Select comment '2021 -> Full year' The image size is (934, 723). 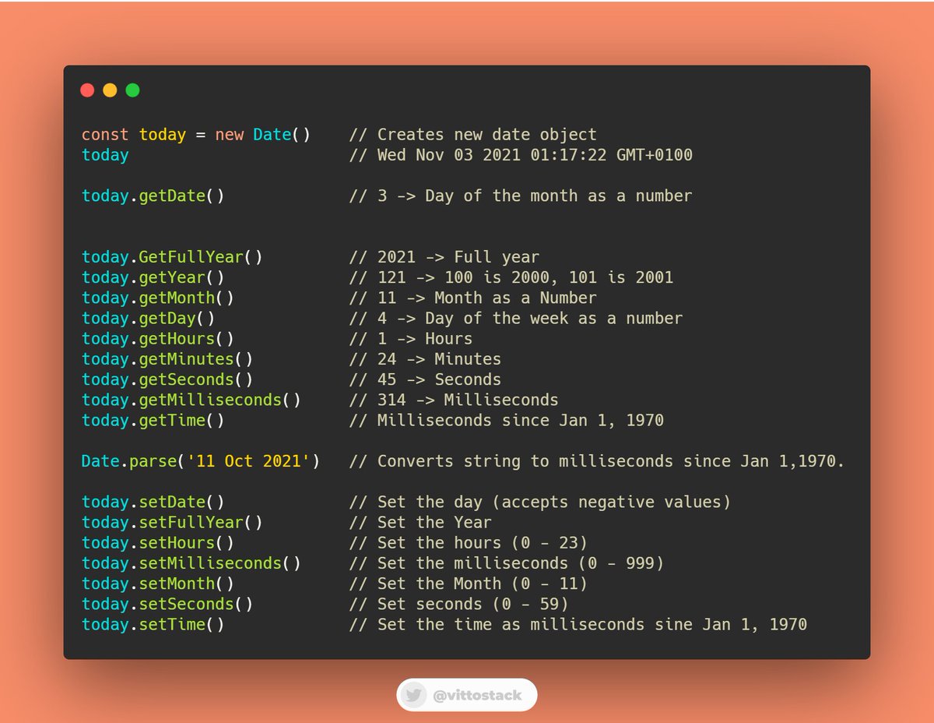pyautogui.click(x=458, y=257)
